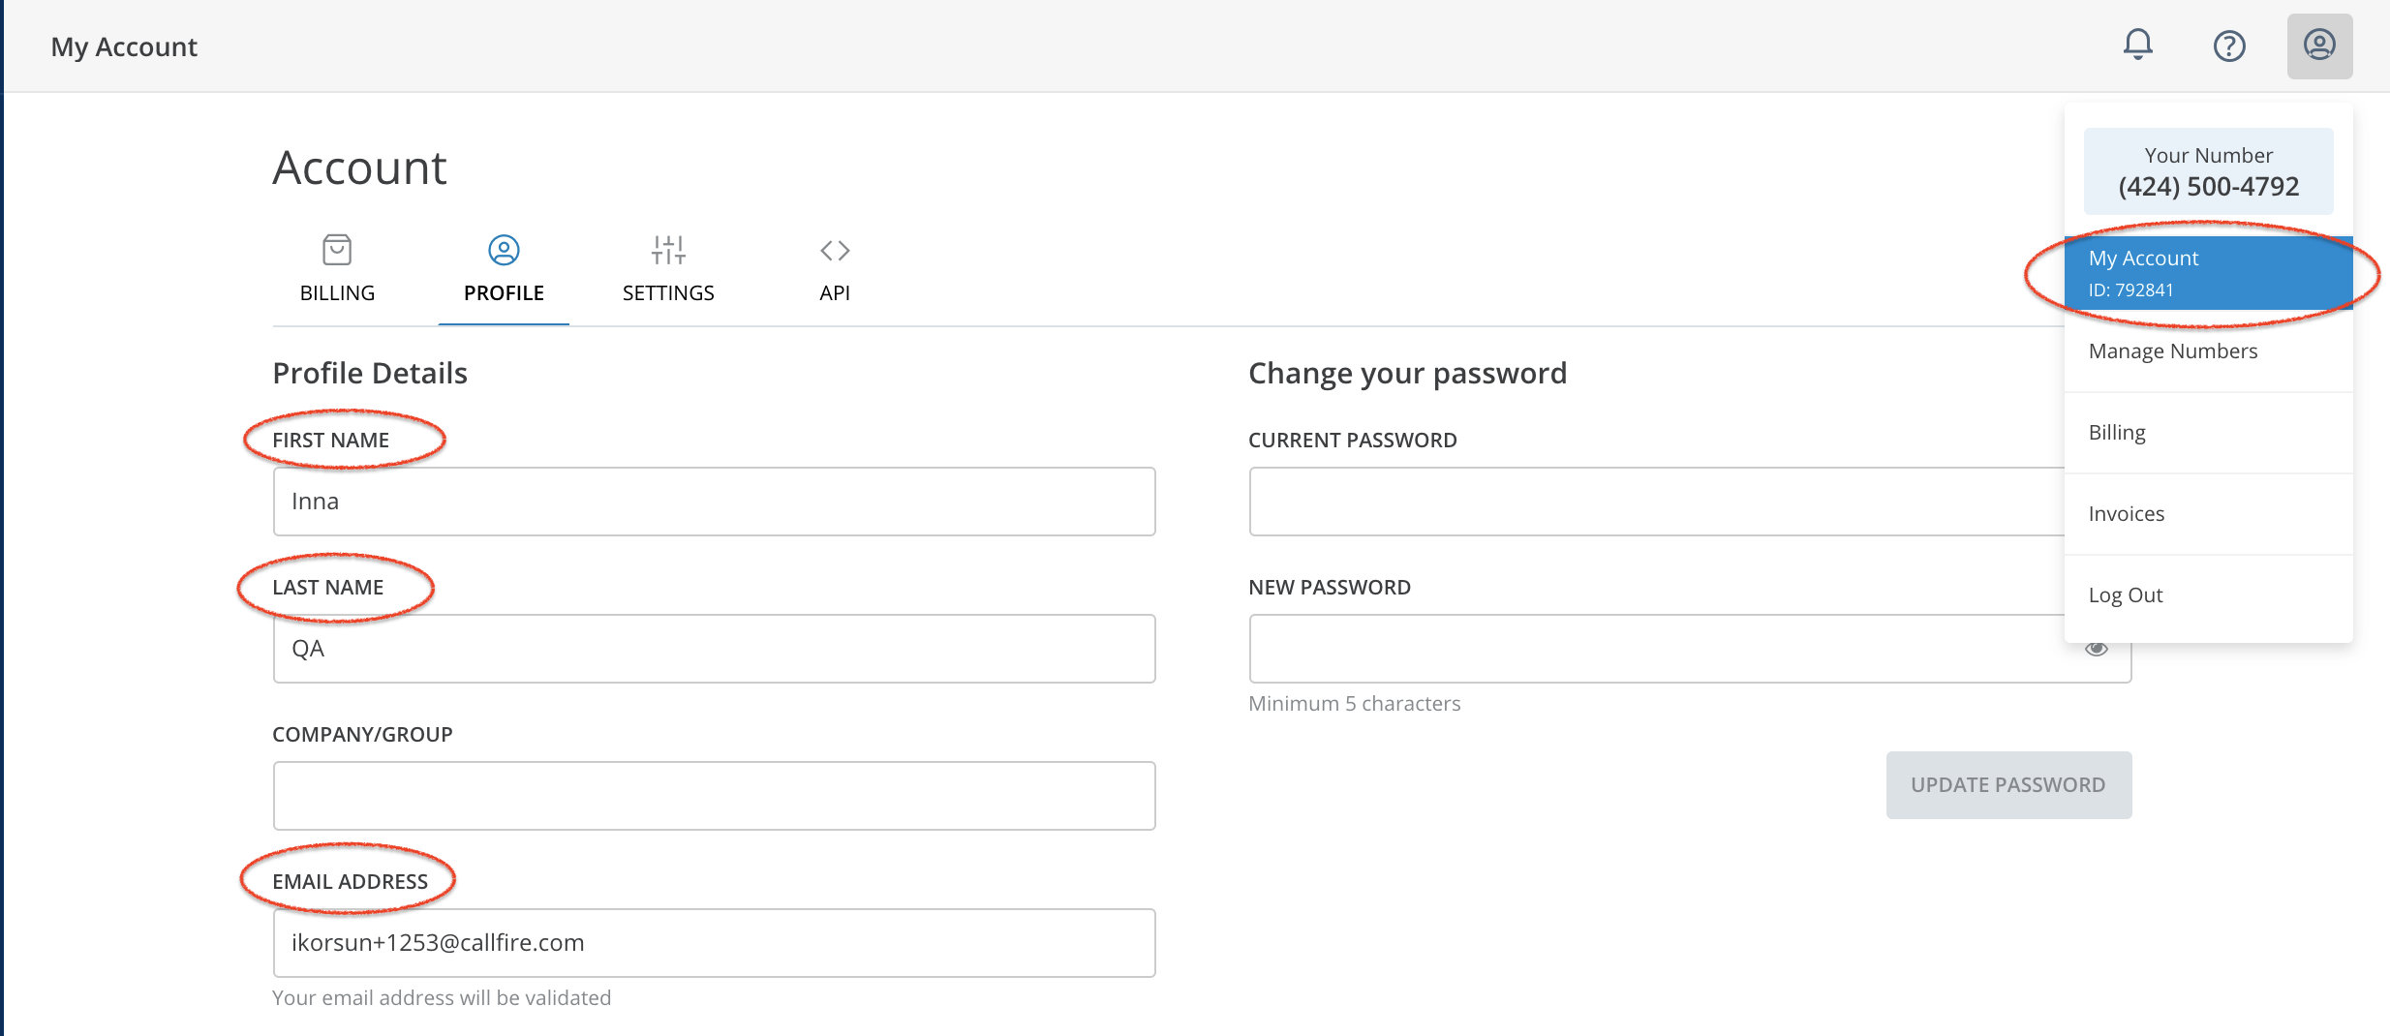Click the First Name input field

(714, 502)
